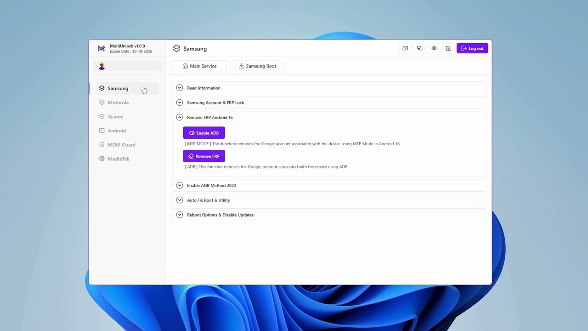Click the Samsung layers icon in page header
The image size is (588, 331).
click(176, 48)
